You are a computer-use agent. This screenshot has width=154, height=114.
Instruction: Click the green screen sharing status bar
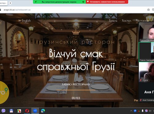coord(59,2)
